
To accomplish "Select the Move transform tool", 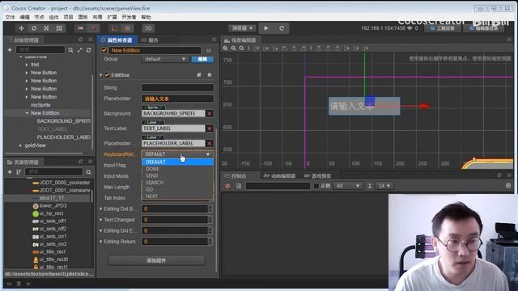I will pyautogui.click(x=22, y=28).
